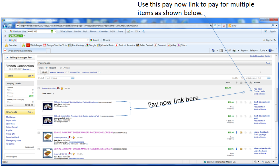Click the printer icon in command bar

tap(234, 50)
